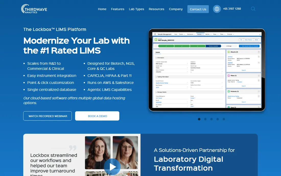281x176 pixels.
Task: Call the +65 3107 1260 number link
Action: (232, 9)
